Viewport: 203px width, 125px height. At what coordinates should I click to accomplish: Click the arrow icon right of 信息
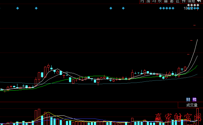[x=199, y=2]
